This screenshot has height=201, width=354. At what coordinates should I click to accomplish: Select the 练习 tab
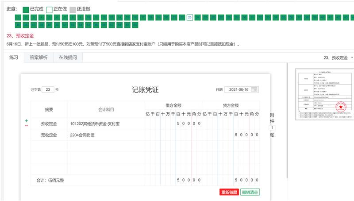15,58
